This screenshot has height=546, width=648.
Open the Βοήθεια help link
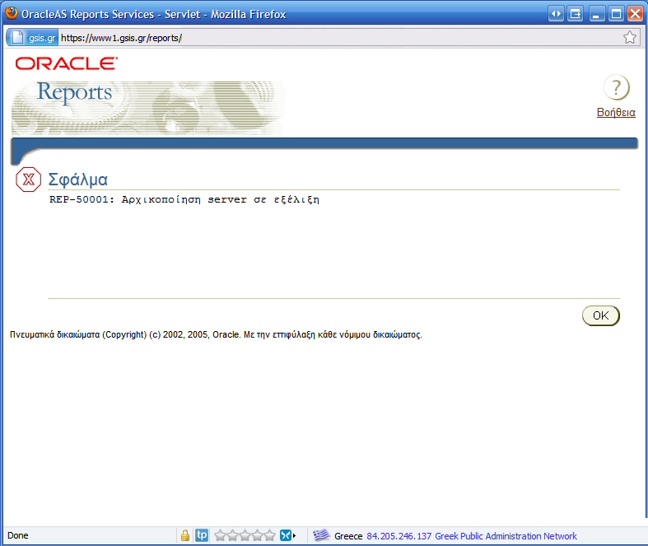(x=616, y=113)
